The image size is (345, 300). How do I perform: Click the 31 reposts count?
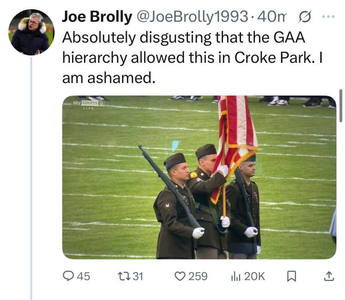[x=138, y=276]
